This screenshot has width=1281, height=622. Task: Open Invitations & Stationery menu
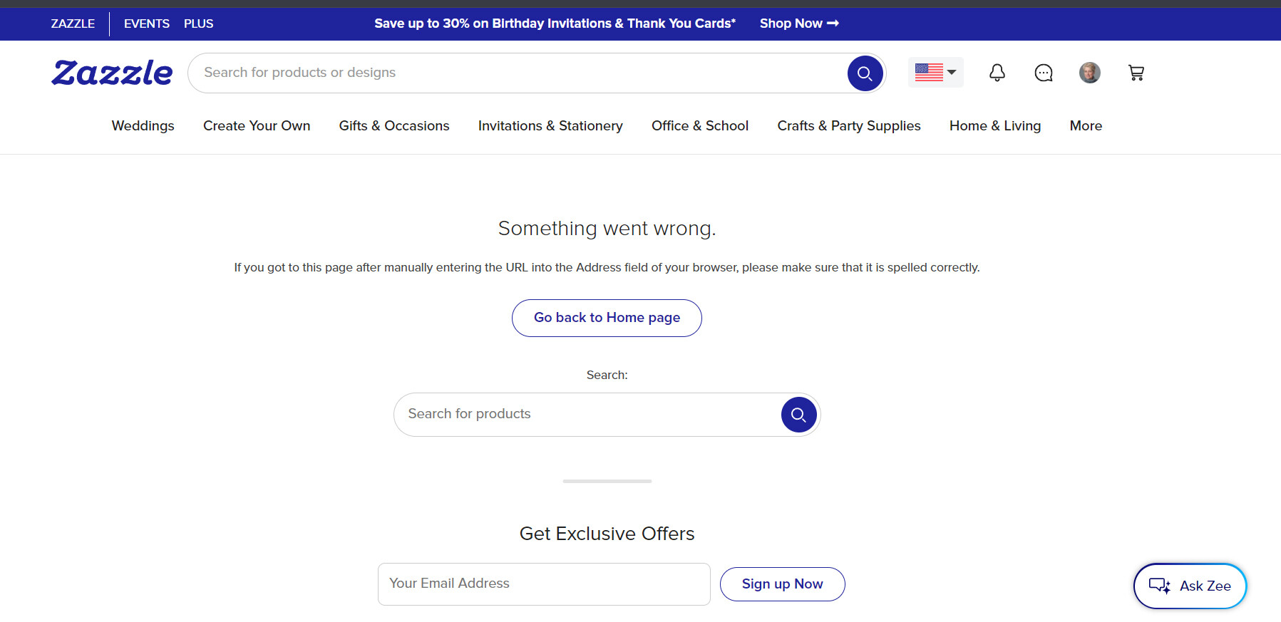tap(550, 125)
